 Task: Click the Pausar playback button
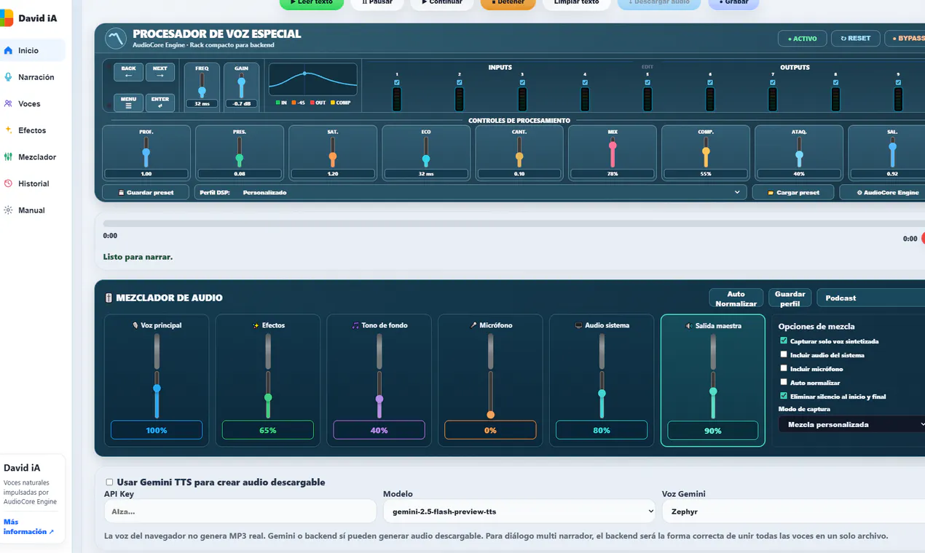point(377,3)
